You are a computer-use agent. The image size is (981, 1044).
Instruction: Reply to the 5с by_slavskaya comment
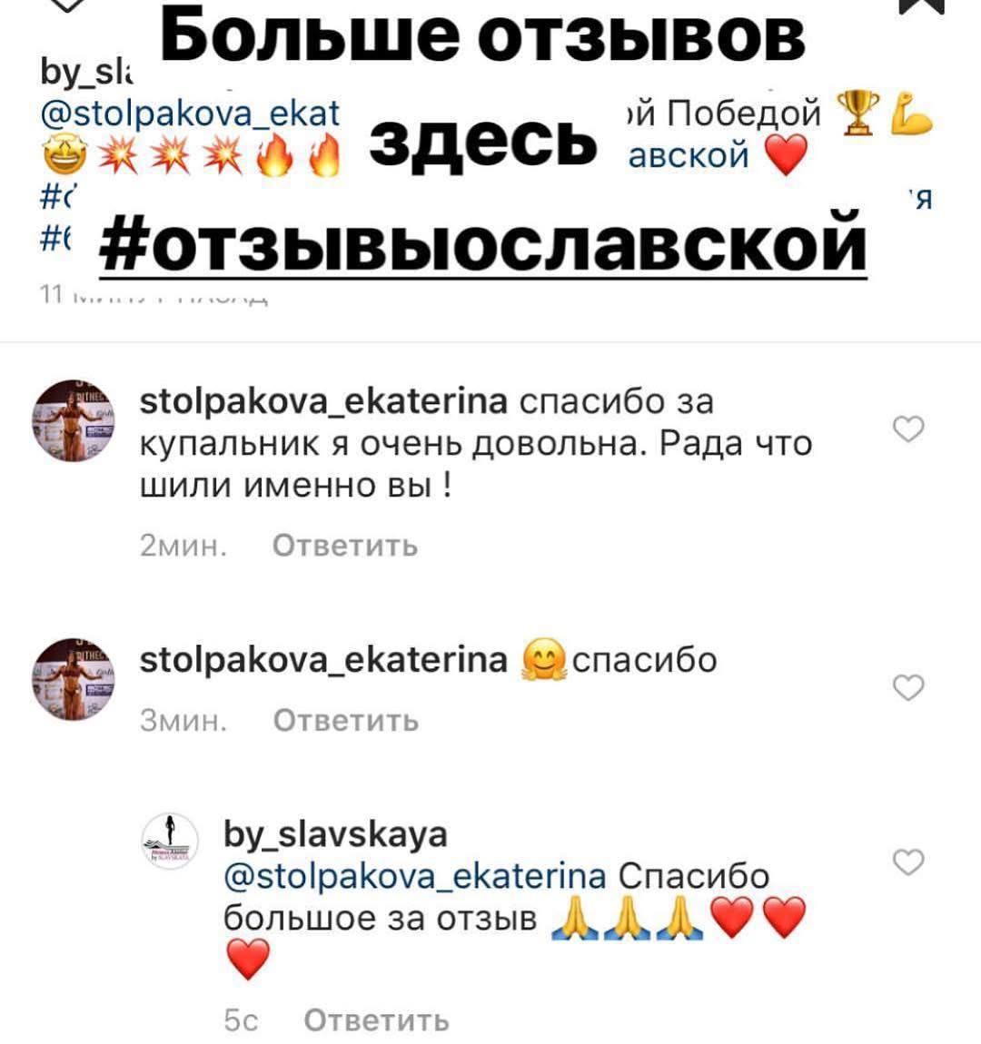coord(376,1020)
